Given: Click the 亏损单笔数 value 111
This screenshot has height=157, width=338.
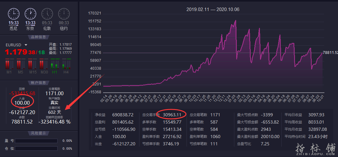Looking at the screenshot, I should (x=214, y=144).
